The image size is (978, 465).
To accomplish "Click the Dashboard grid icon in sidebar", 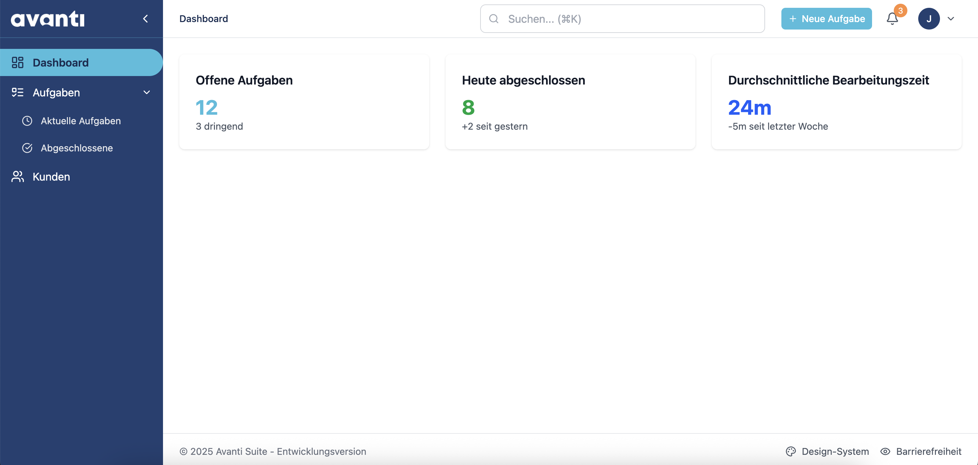I will [17, 63].
